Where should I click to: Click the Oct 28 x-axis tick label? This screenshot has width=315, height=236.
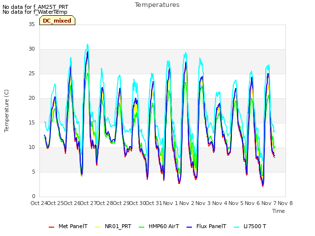[x=105, y=203]
